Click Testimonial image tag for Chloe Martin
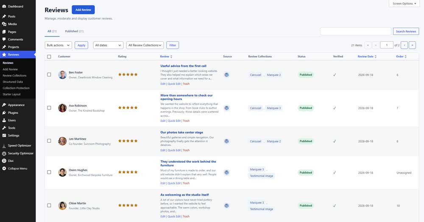The width and height of the screenshot is (424, 222). point(262,209)
